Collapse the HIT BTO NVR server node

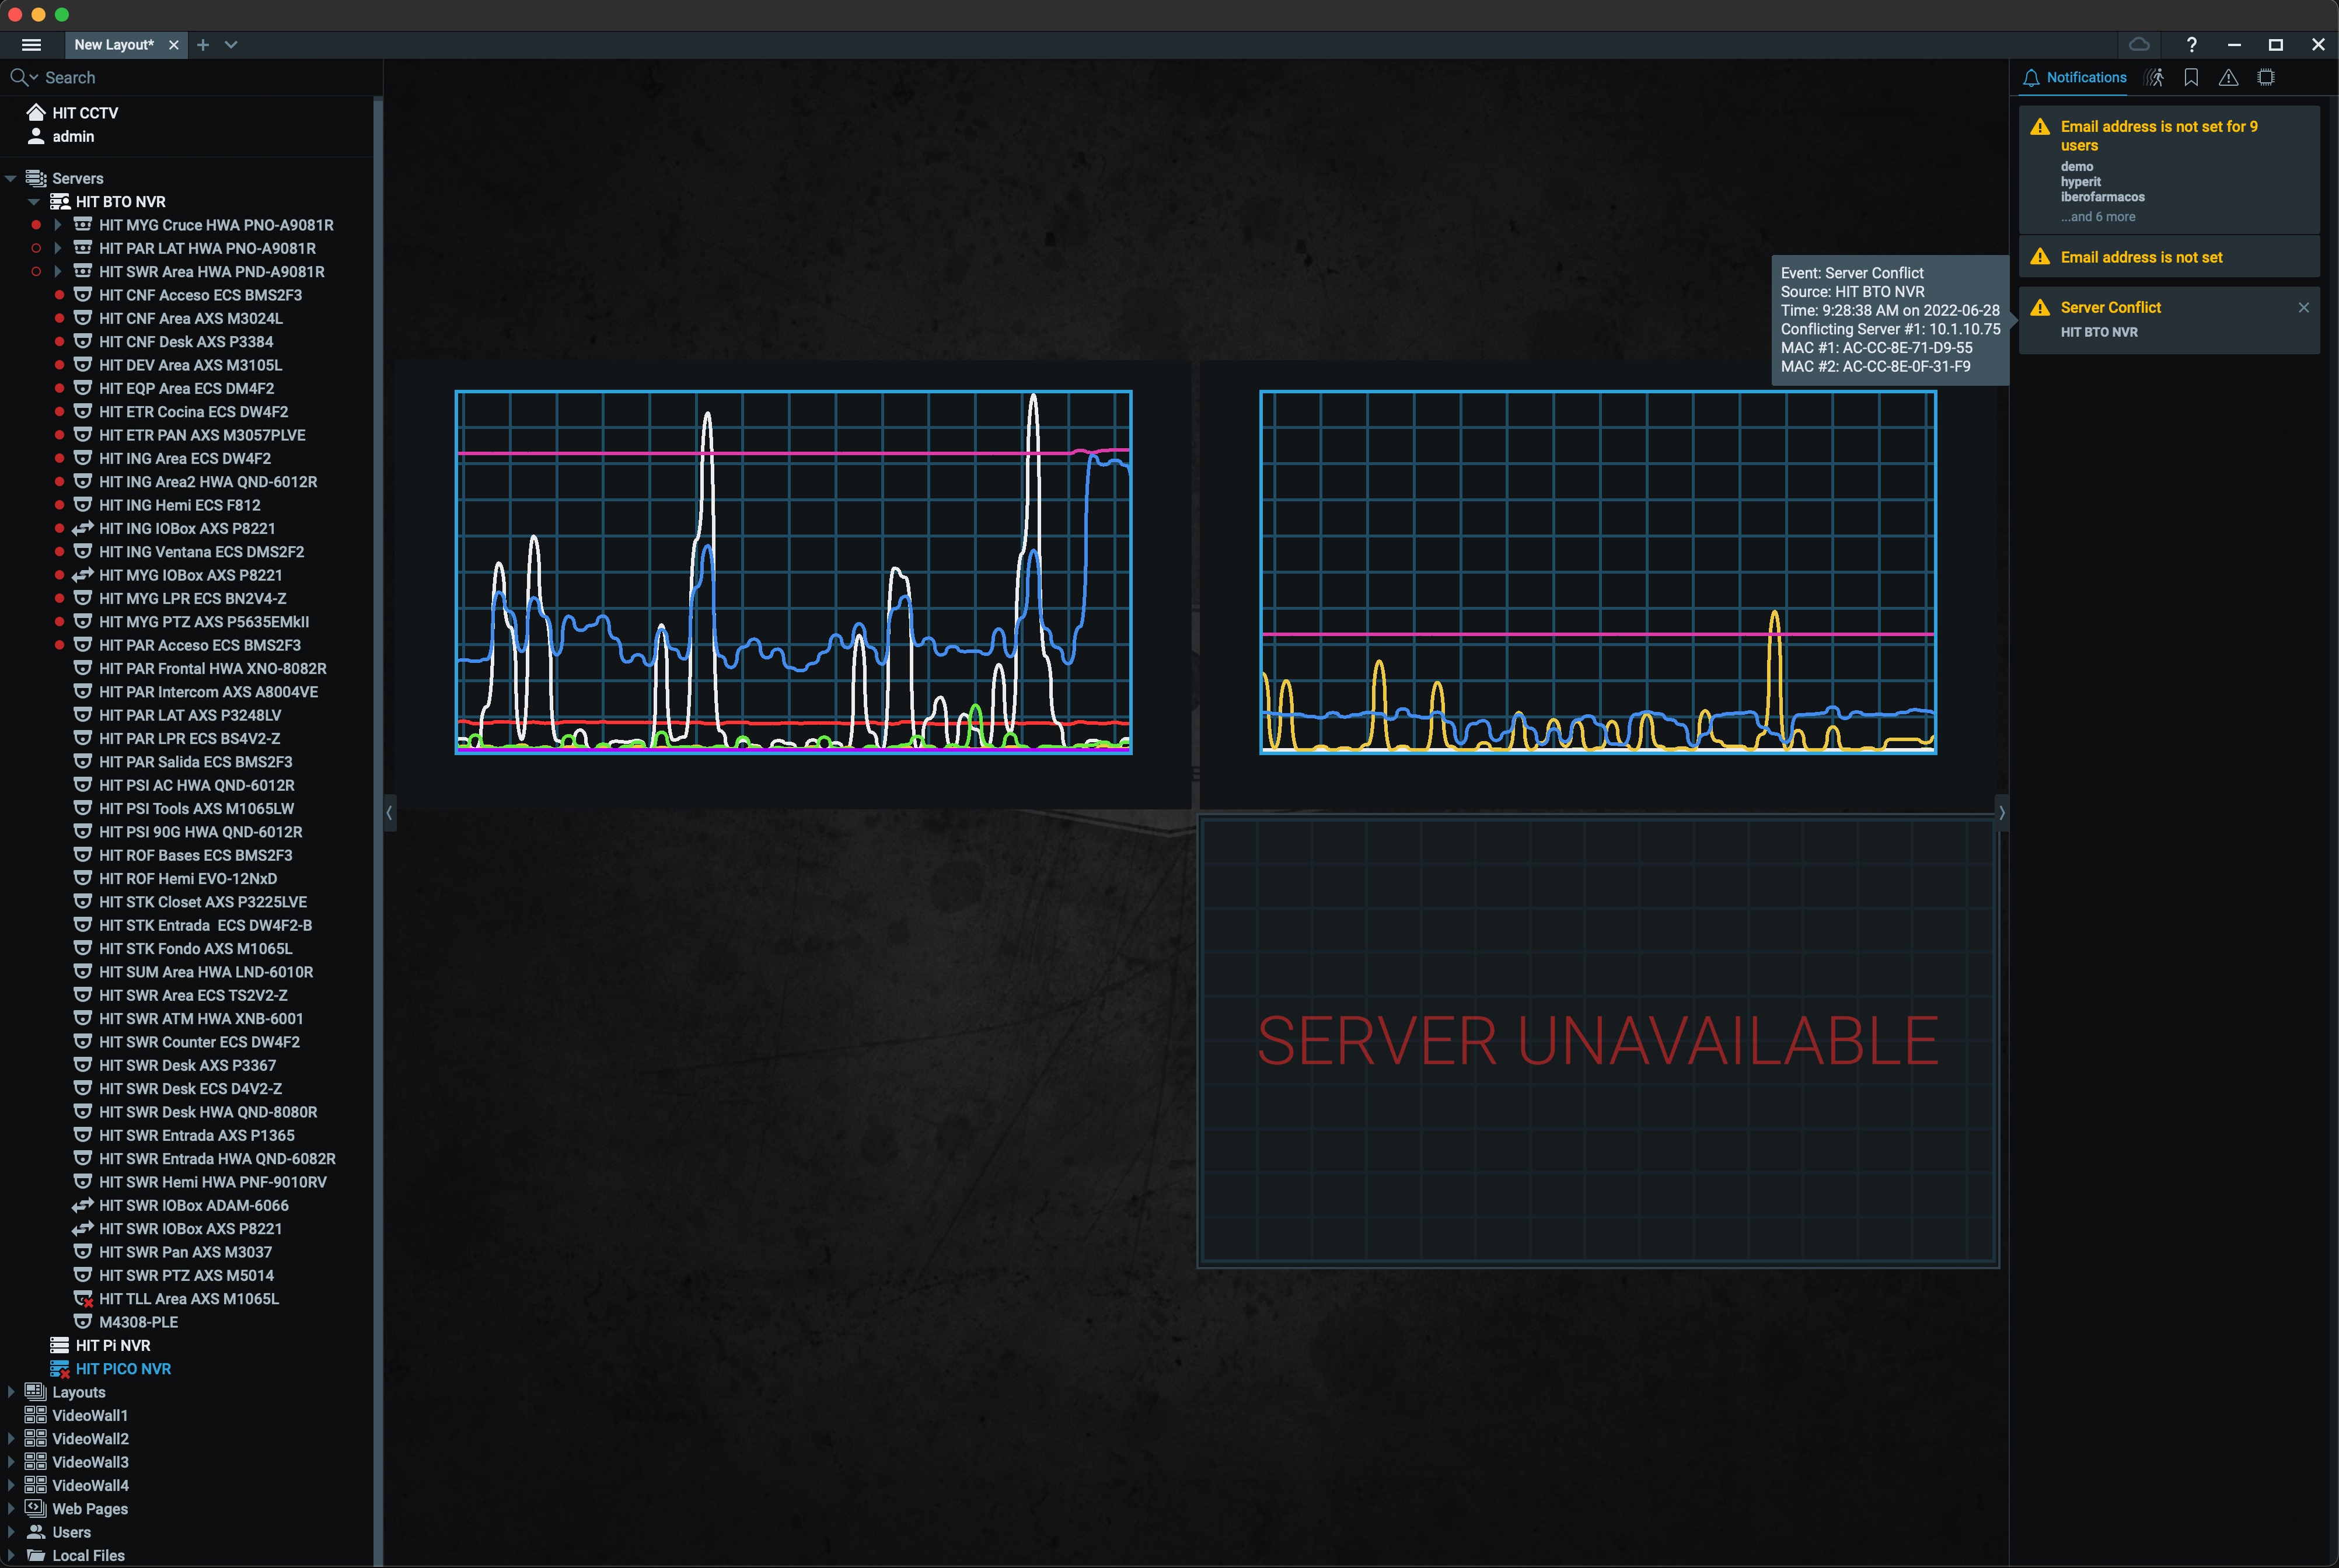[33, 202]
